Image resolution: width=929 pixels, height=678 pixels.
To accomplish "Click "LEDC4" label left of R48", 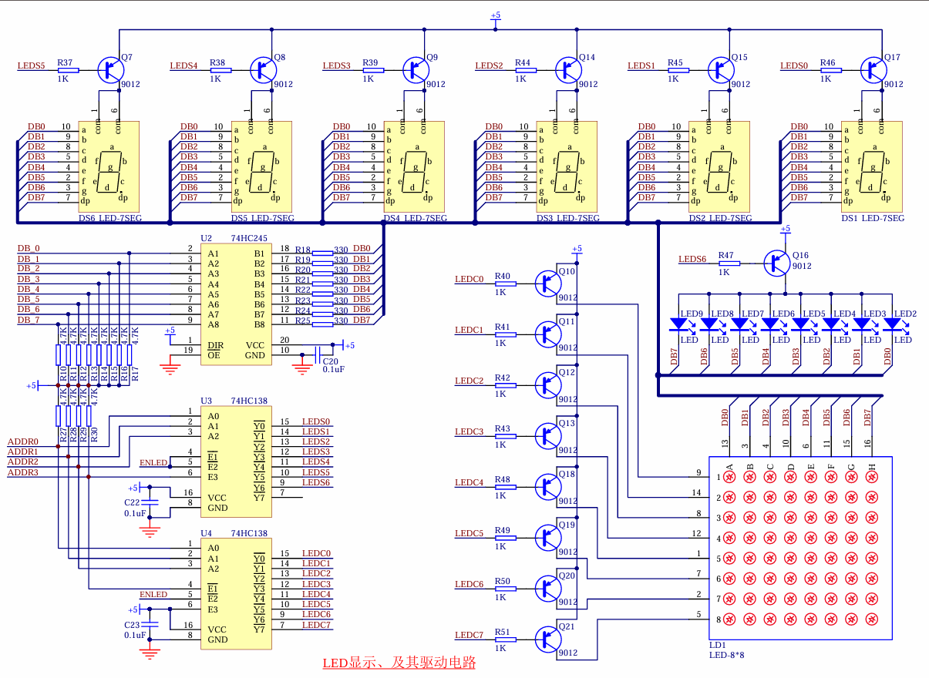I will click(469, 483).
